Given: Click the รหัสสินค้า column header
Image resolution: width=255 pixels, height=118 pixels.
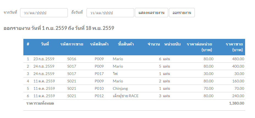Looking at the screenshot, I should (x=99, y=44).
